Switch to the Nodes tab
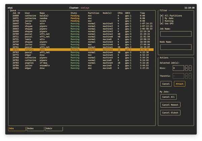Image resolution: width=202 pixels, height=141 pixels. click(35, 129)
